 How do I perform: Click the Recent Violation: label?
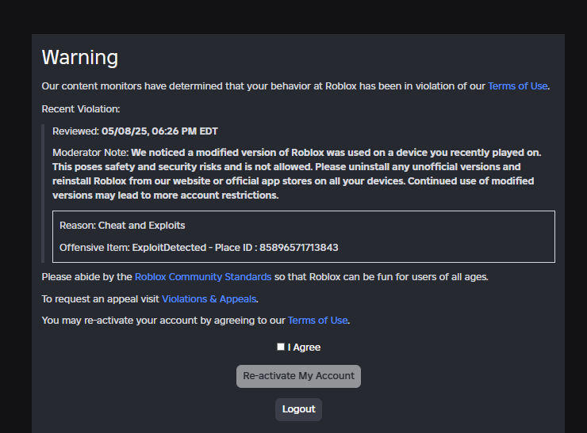pos(81,109)
